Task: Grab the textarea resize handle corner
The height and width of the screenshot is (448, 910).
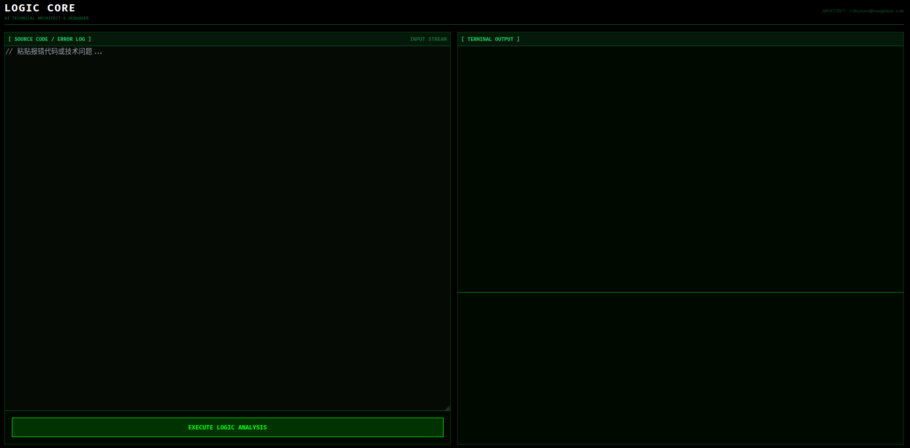Action: coord(447,408)
